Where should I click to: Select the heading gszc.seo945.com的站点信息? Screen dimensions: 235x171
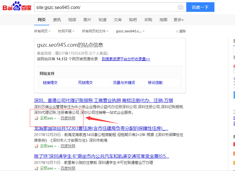coord(70,45)
